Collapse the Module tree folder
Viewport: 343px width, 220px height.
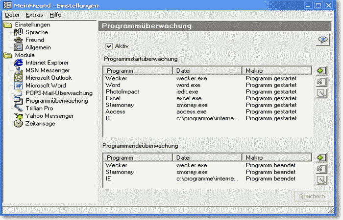pos(7,55)
